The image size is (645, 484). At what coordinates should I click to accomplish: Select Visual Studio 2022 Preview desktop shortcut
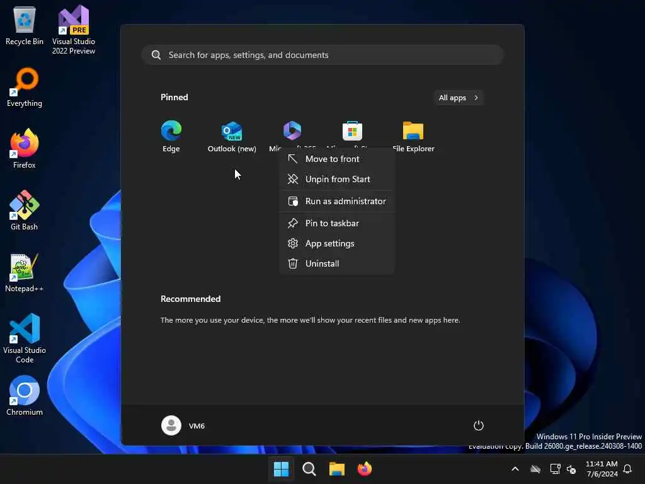coord(74,30)
